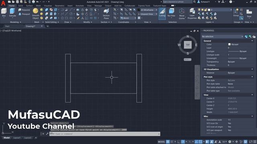Open the Annotate ribbon tab
This screenshot has width=257, height=144.
(80, 6)
